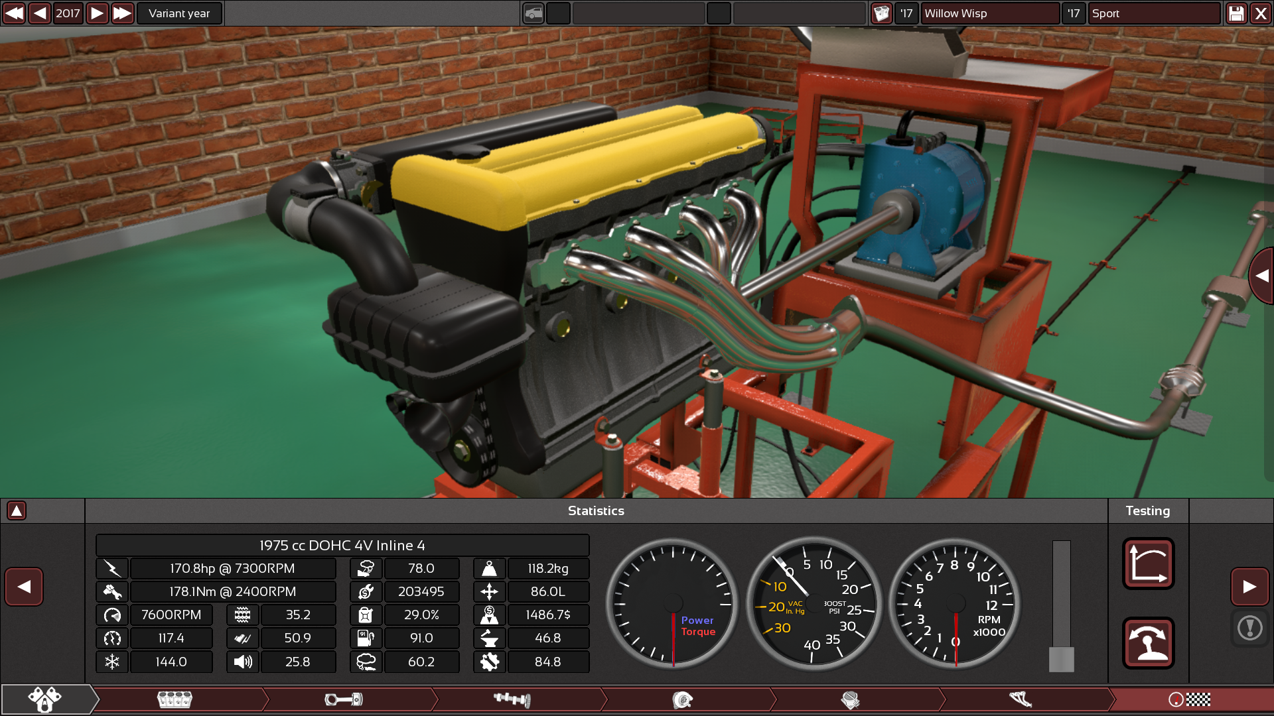Click the car body icon in top bar
1274x716 pixels.
533,13
